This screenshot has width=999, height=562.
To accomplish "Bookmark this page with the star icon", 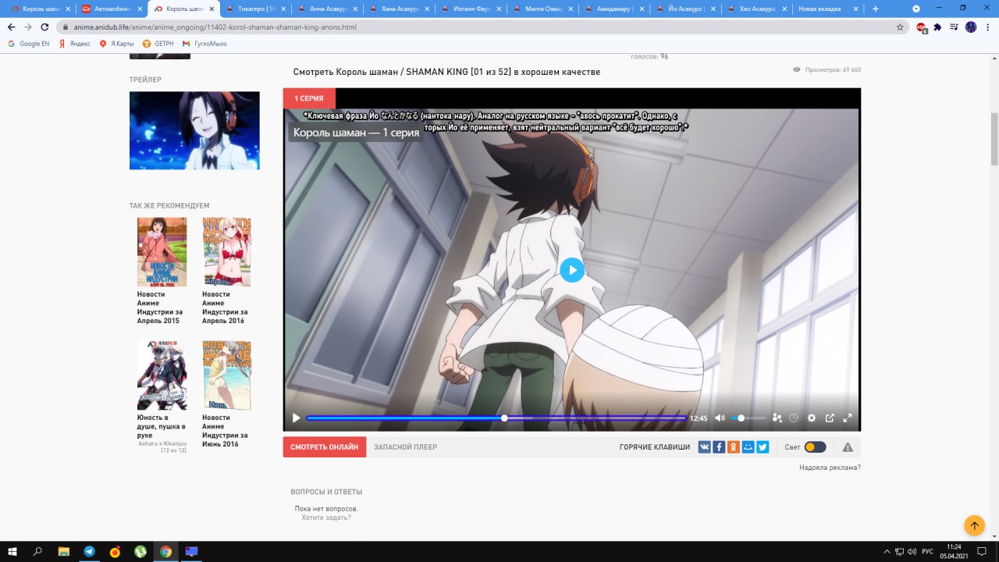I will [900, 27].
